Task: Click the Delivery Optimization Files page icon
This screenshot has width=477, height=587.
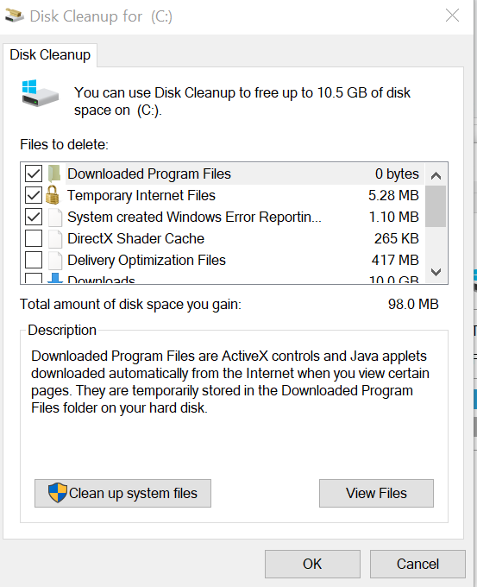Action: tap(55, 260)
